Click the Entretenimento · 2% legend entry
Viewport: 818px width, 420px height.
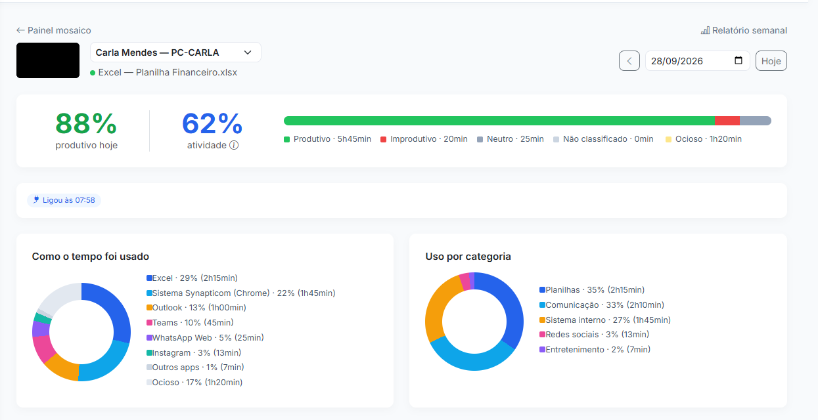coord(595,350)
